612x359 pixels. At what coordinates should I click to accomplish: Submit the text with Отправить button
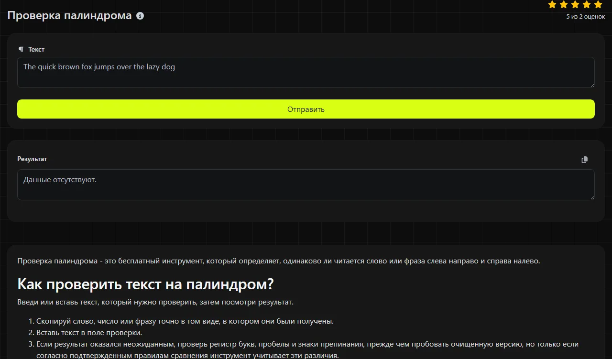[x=306, y=109]
